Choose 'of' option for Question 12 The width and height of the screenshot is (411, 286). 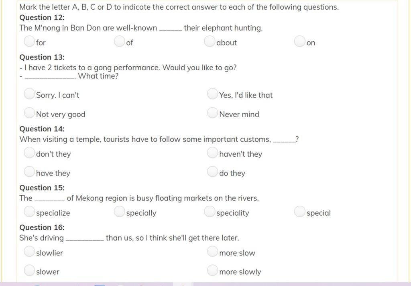pos(119,41)
